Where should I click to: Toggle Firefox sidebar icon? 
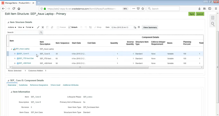coord(210,9)
